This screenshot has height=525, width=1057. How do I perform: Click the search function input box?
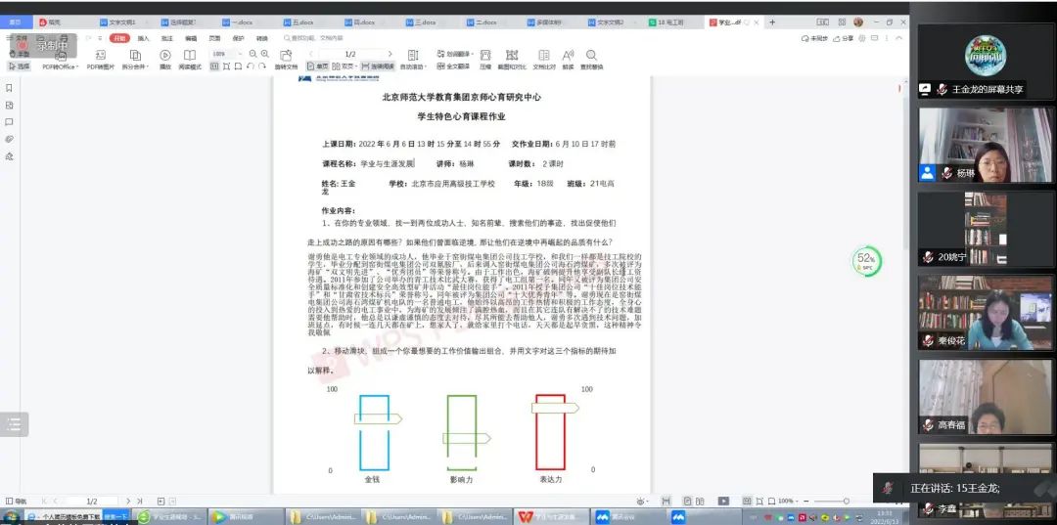tap(314, 38)
